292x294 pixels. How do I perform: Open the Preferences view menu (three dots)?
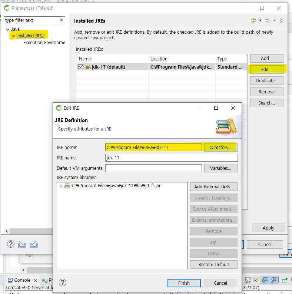281,20
